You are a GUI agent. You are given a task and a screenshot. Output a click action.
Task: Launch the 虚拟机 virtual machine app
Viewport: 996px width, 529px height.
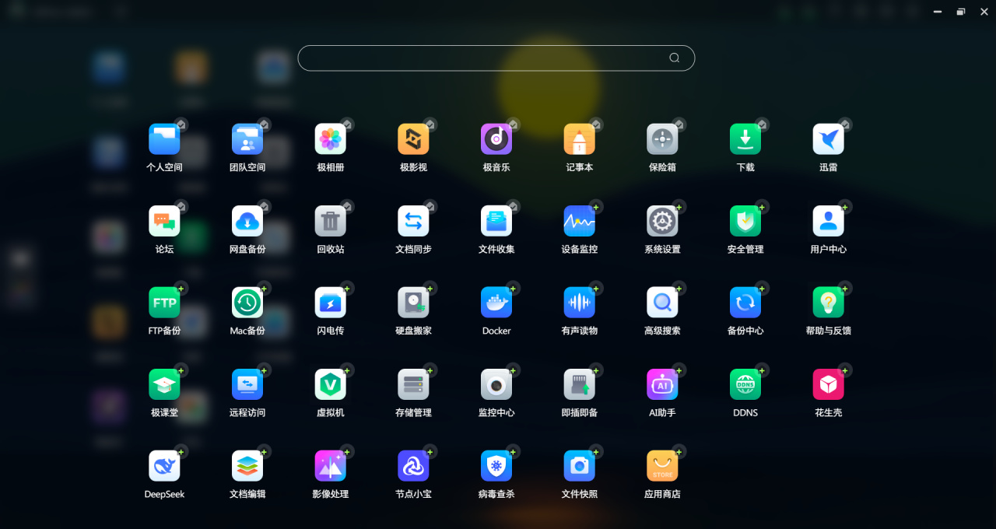tap(331, 384)
